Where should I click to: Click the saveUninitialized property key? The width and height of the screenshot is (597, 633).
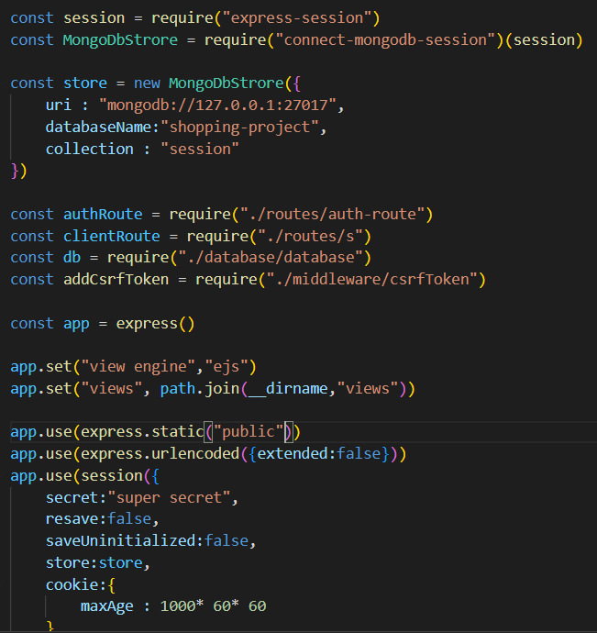[x=121, y=541]
